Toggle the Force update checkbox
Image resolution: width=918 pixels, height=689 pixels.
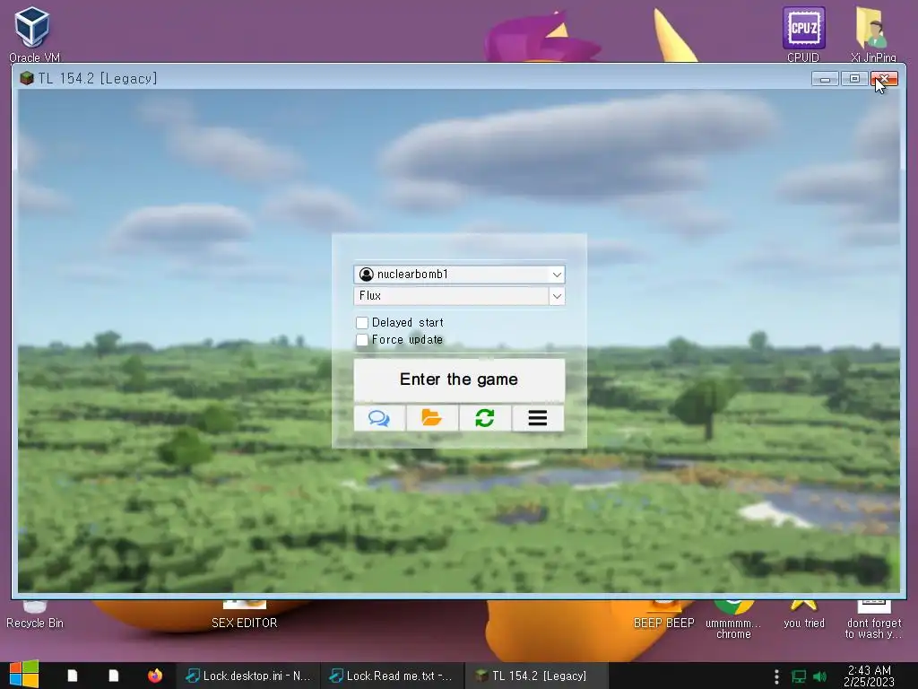click(x=362, y=340)
